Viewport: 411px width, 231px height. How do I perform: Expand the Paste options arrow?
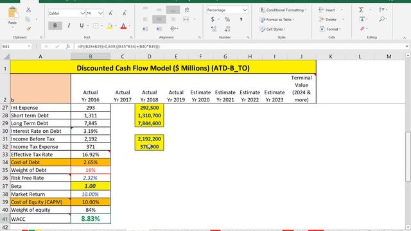pos(12,27)
